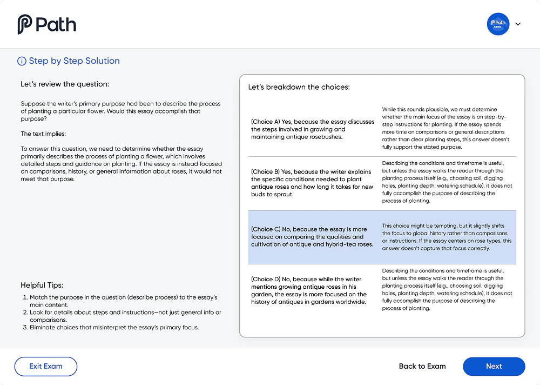Click the Exit Exam button
Screen dimensions: 540x385
[46, 366]
